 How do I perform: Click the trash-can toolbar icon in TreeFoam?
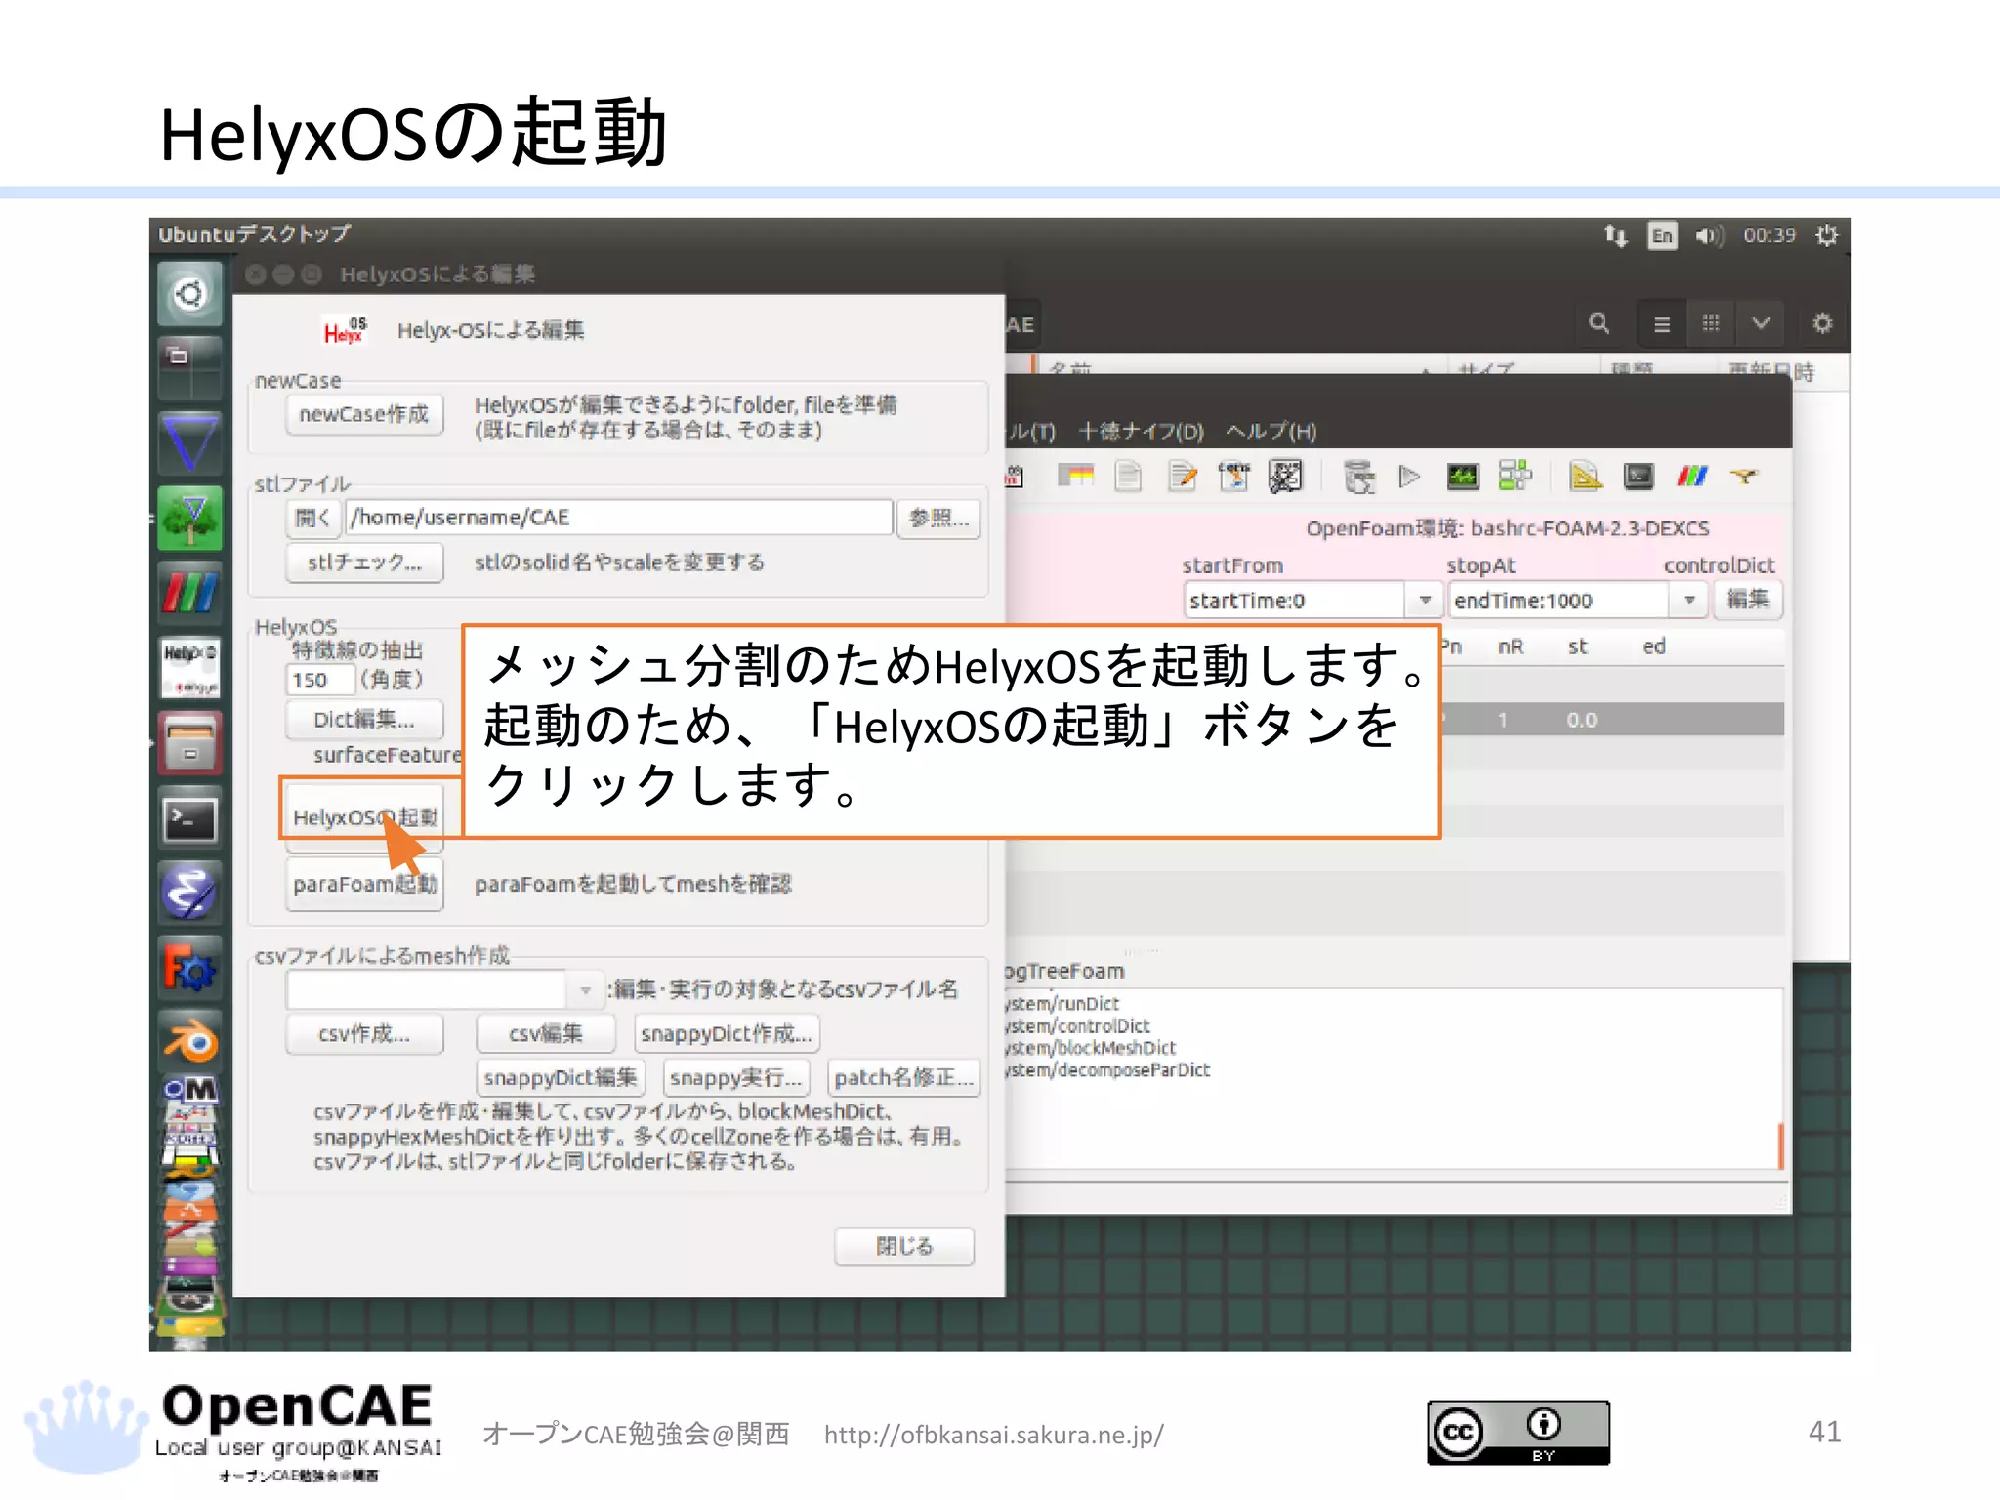tap(1358, 477)
